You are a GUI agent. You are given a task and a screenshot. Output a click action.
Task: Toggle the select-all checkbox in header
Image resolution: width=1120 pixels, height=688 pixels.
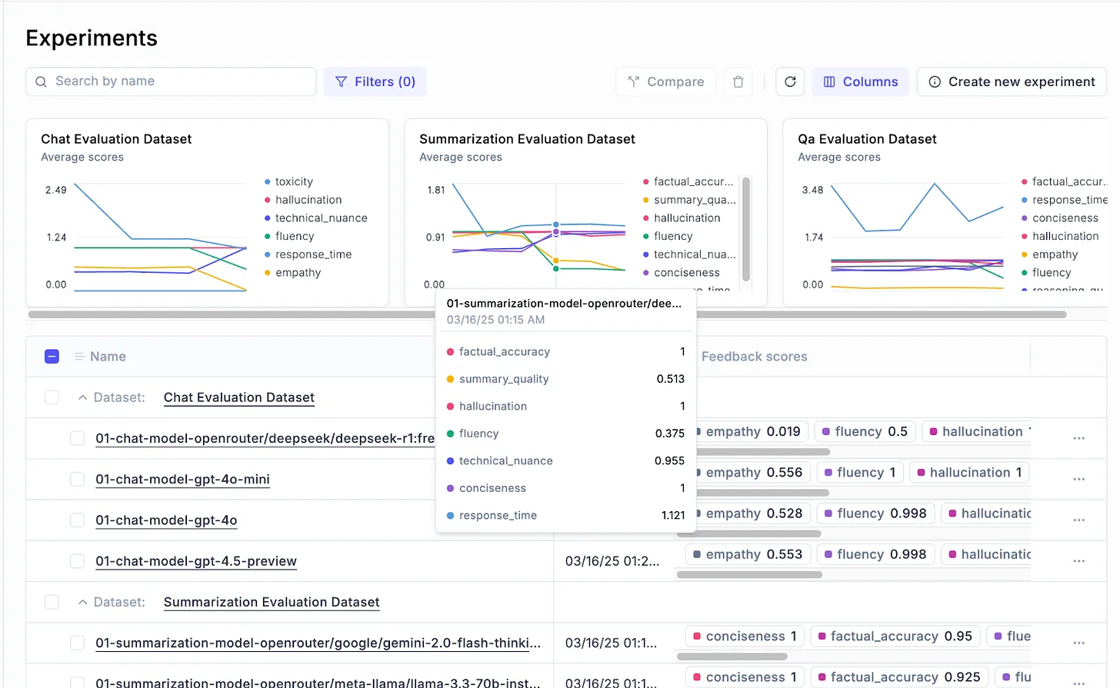(x=52, y=357)
